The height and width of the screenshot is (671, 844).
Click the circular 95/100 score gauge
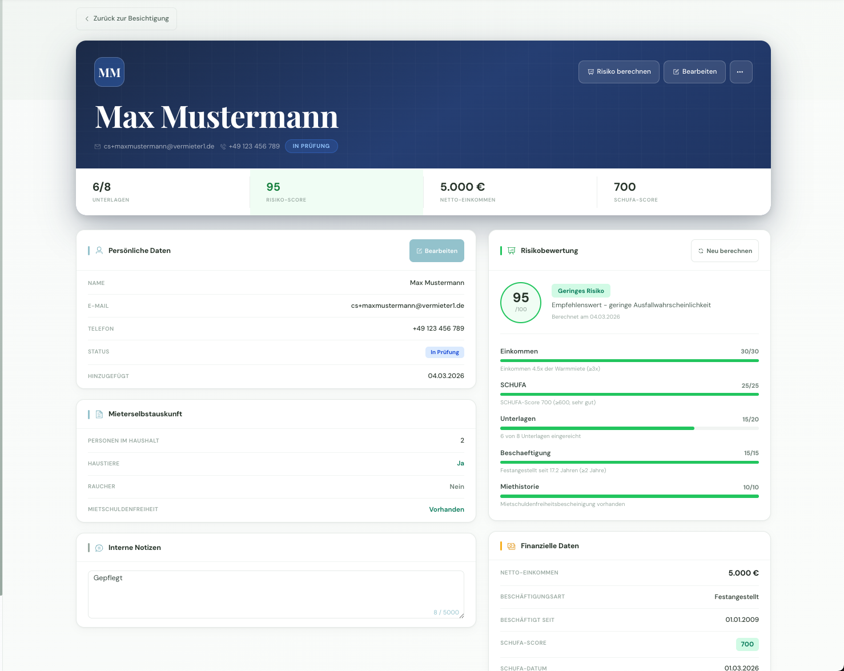pos(521,303)
